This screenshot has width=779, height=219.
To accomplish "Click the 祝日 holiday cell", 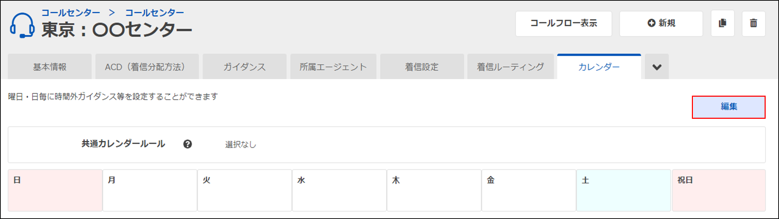I will pyautogui.click(x=719, y=190).
